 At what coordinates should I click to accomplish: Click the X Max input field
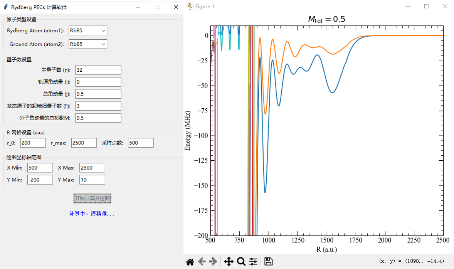pos(92,168)
